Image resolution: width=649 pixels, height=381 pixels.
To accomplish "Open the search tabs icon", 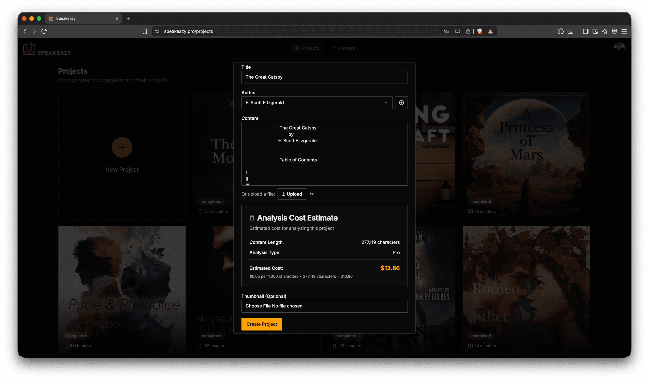I will (570, 31).
